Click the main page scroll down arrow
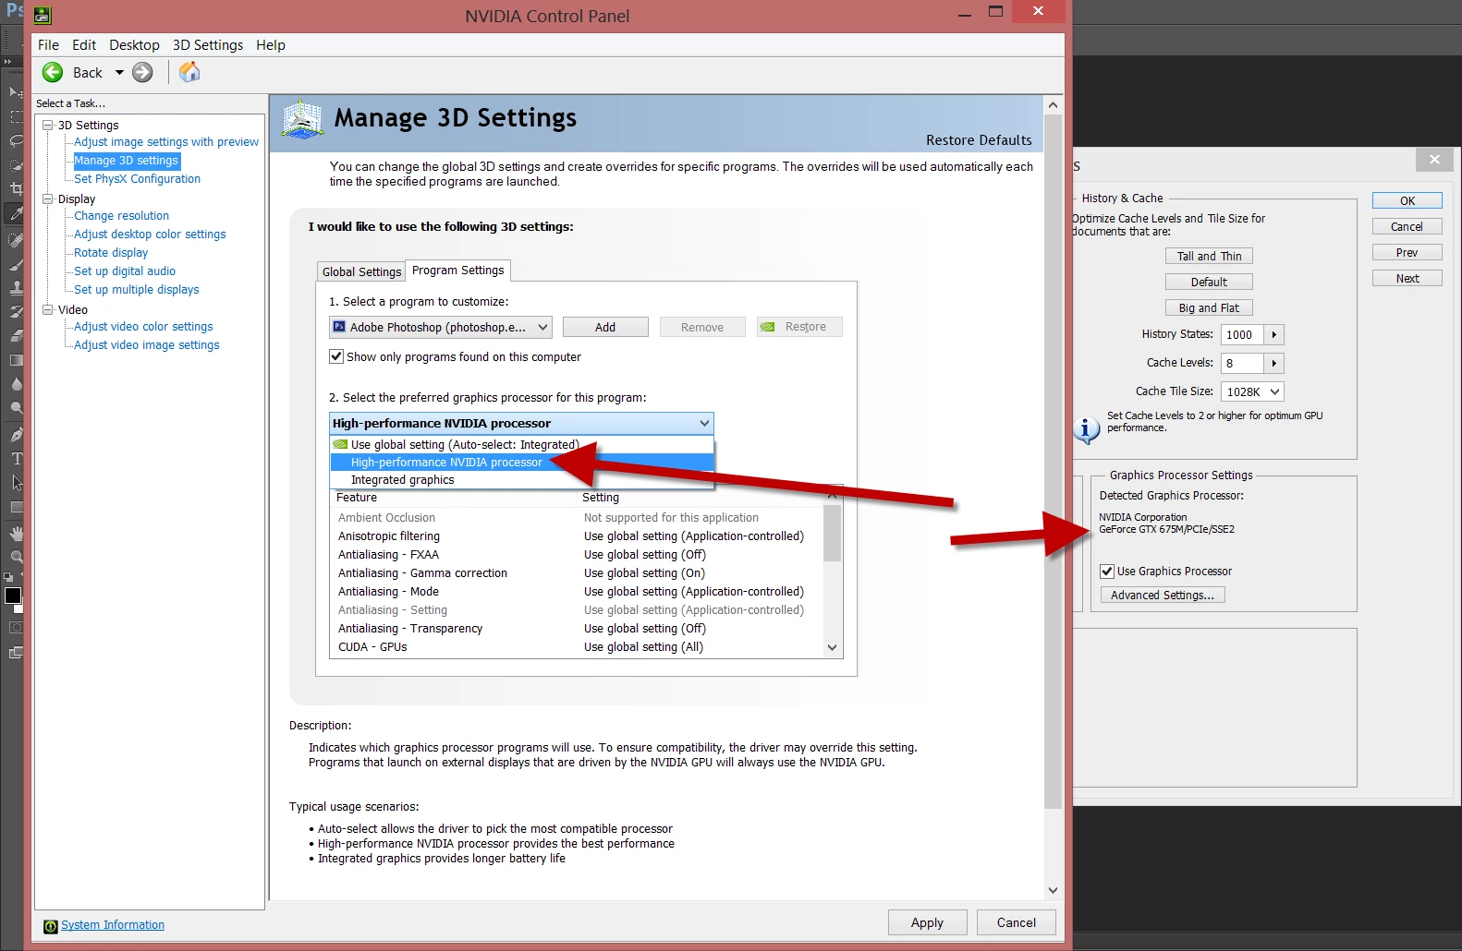 (x=1053, y=890)
